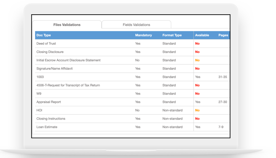
Task: Select the Closing Instructions row
Action: pyautogui.click(x=133, y=118)
